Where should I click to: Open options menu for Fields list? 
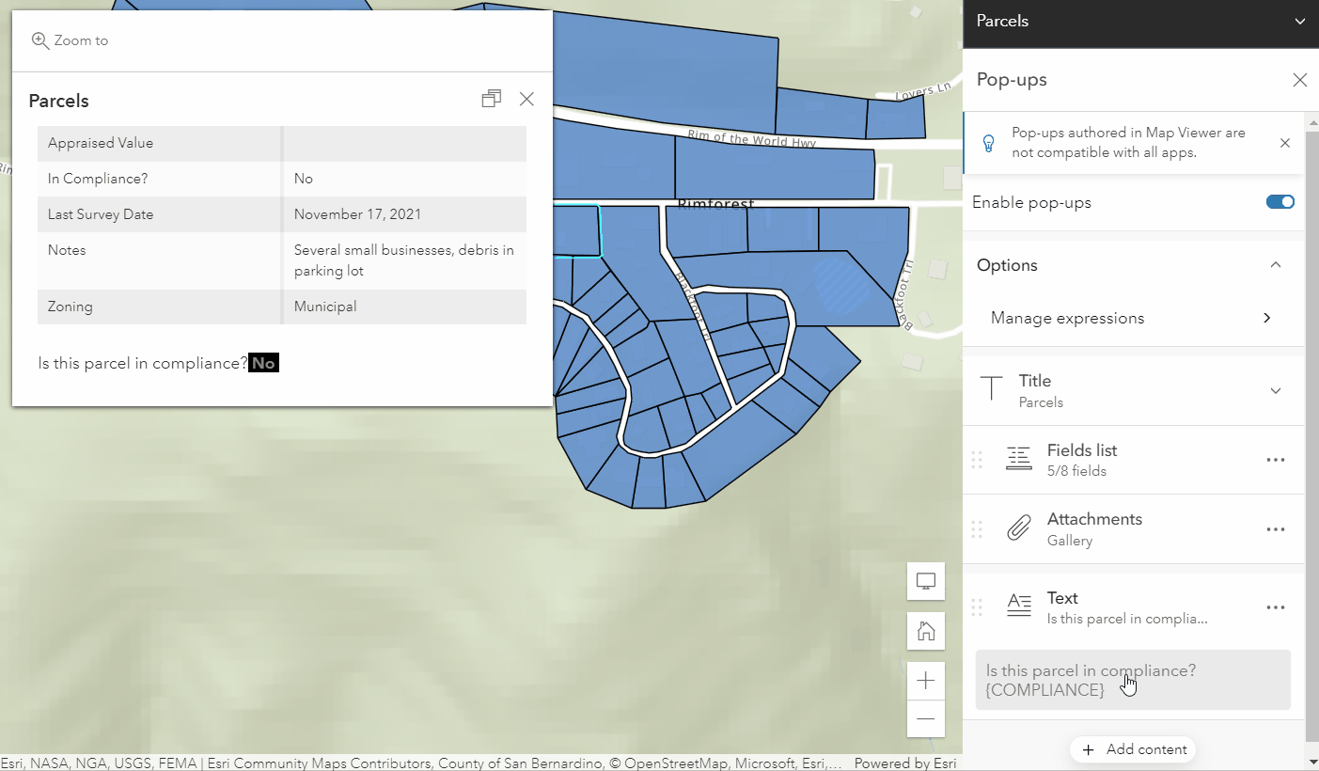pyautogui.click(x=1275, y=458)
